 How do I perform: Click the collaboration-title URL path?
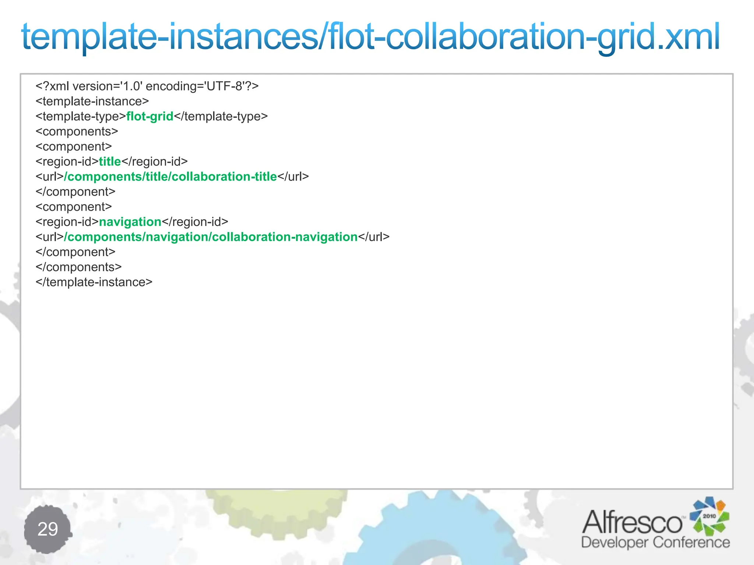point(170,177)
